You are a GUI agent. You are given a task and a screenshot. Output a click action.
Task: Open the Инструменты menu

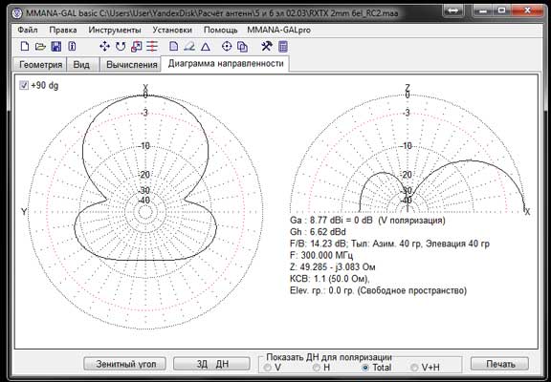click(x=115, y=31)
